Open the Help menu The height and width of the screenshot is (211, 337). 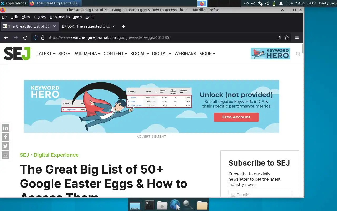tap(90, 17)
